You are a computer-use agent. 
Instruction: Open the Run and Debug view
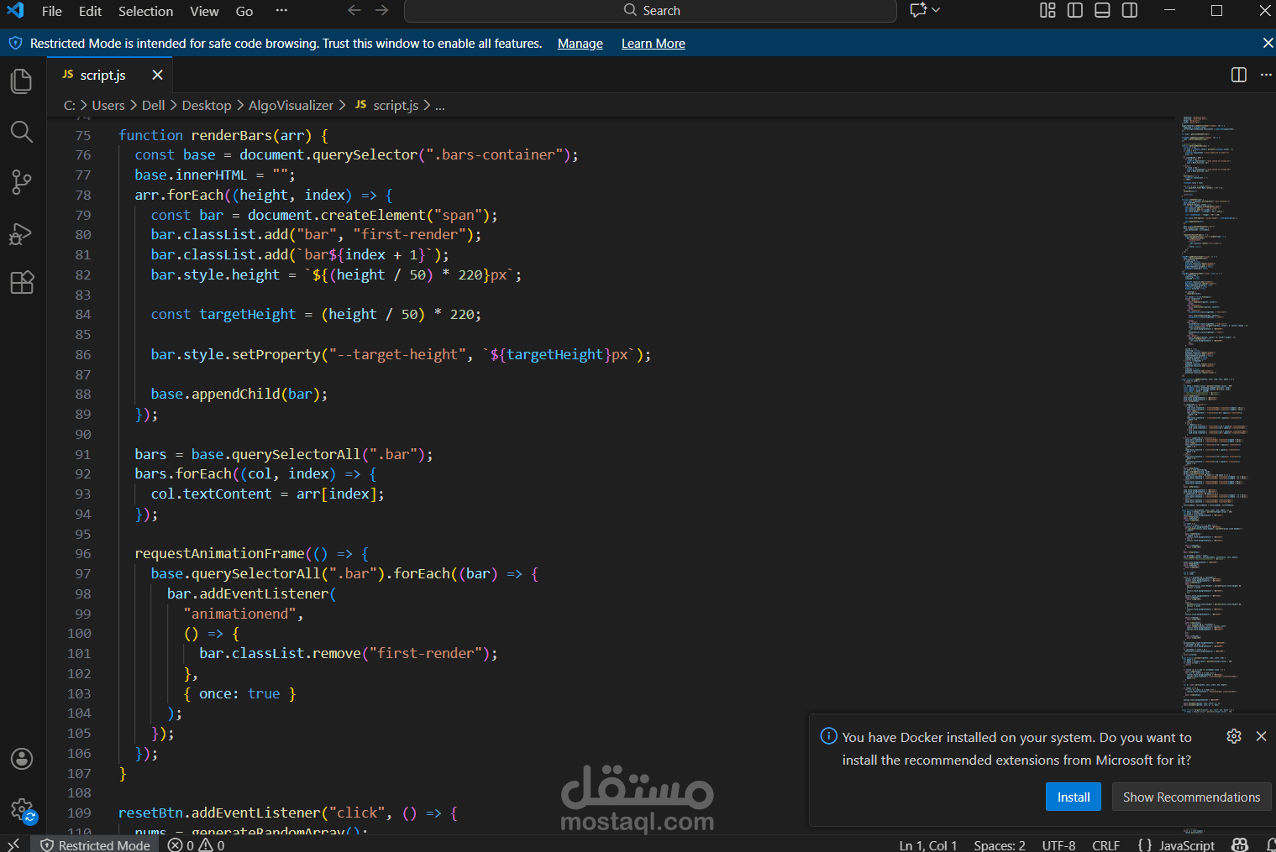pyautogui.click(x=22, y=233)
